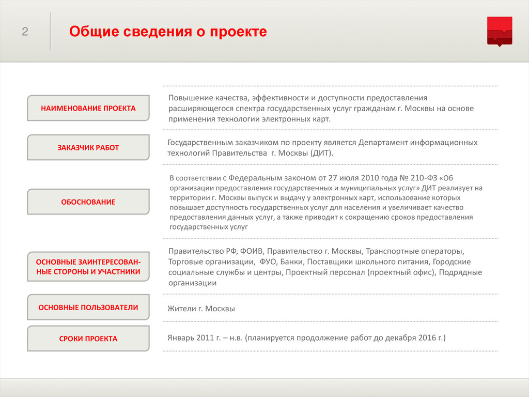Click the slide number '2'
This screenshot has height=397, width=529.
(x=25, y=32)
